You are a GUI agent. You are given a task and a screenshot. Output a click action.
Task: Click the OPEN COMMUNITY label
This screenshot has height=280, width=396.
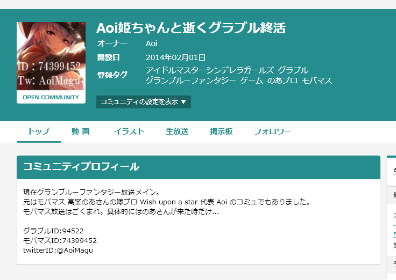(51, 97)
